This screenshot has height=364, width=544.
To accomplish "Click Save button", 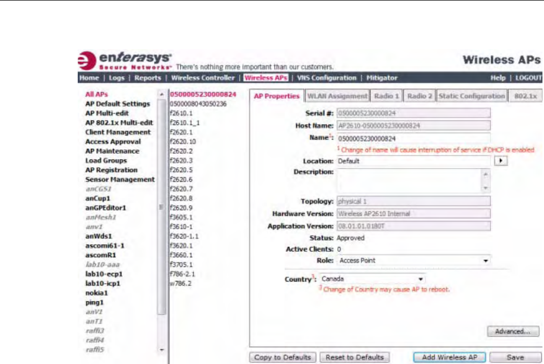I will 515,358.
